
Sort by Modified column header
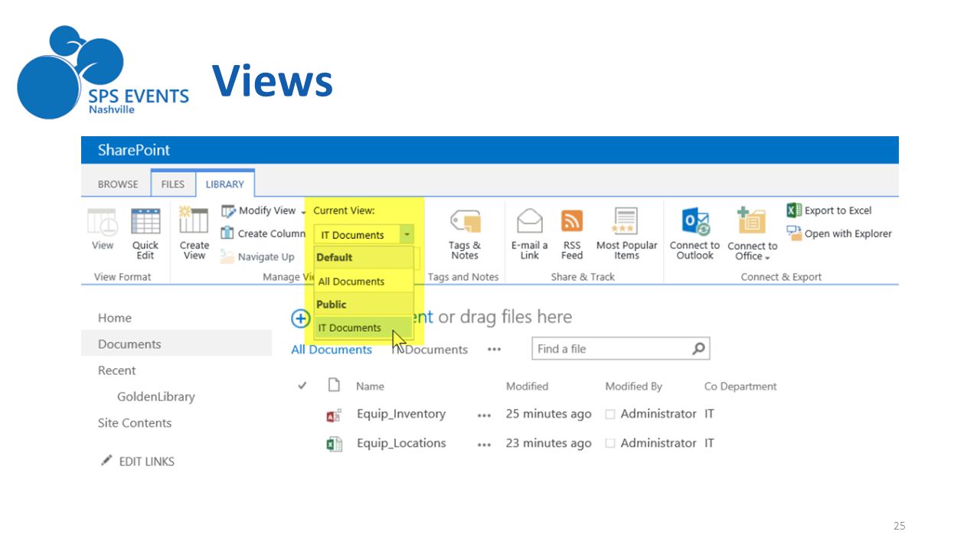click(527, 386)
